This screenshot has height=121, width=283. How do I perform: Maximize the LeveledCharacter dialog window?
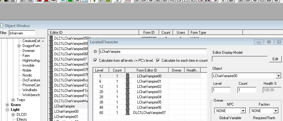(x=269, y=42)
